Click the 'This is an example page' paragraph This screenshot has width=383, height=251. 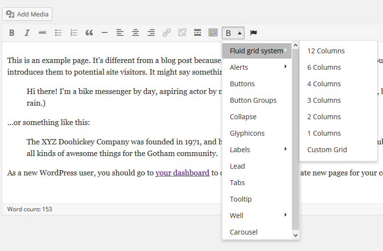tap(114, 66)
